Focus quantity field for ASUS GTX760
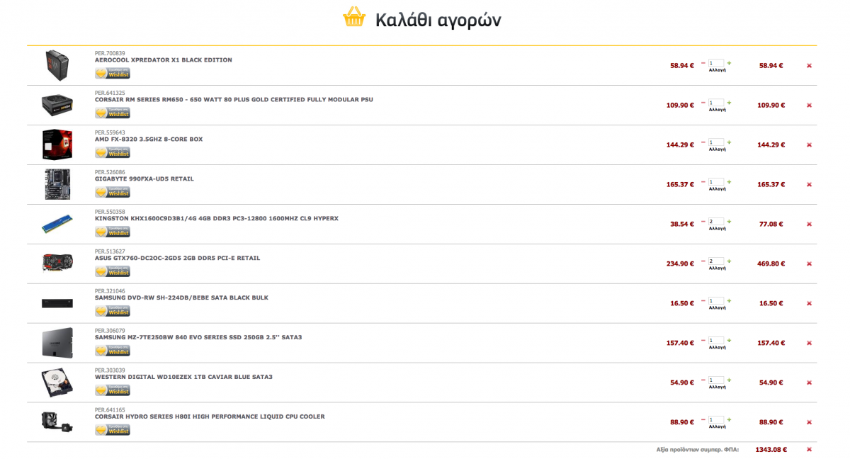Viewport: 850px width, 459px height. pyautogui.click(x=716, y=261)
